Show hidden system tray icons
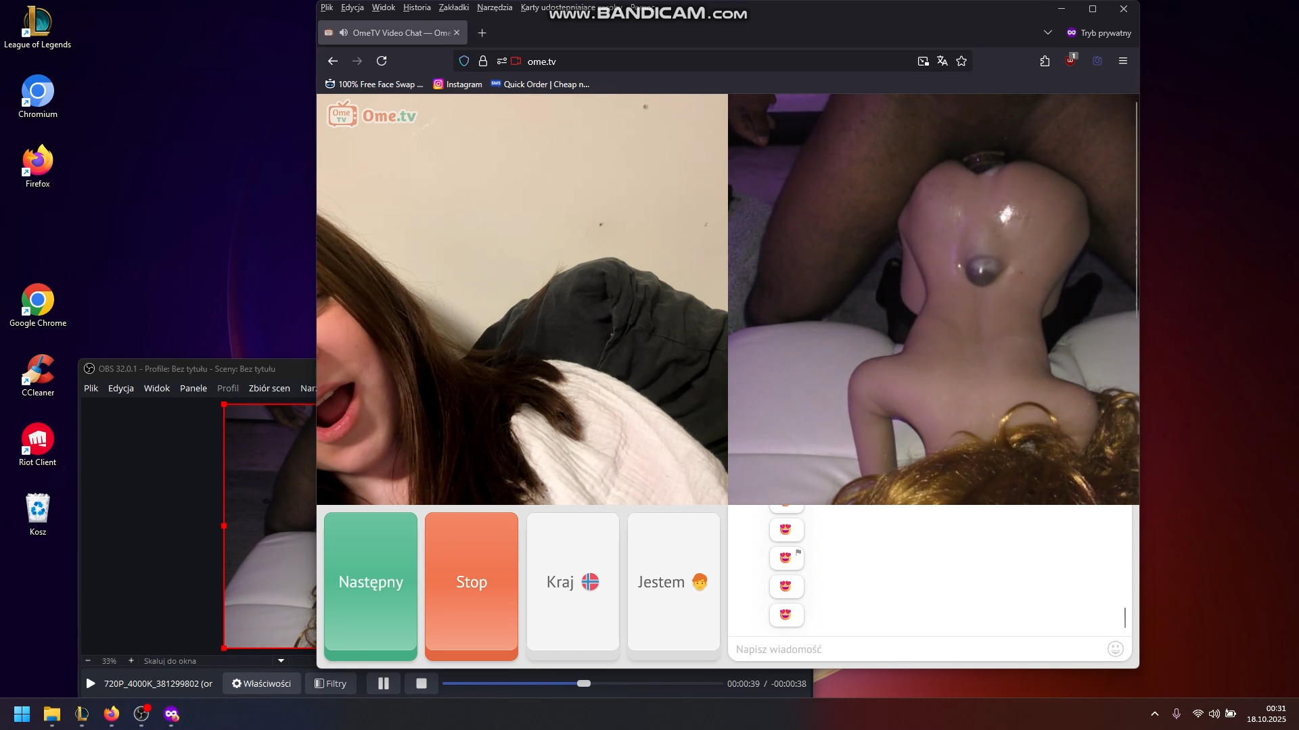This screenshot has height=730, width=1299. tap(1155, 714)
